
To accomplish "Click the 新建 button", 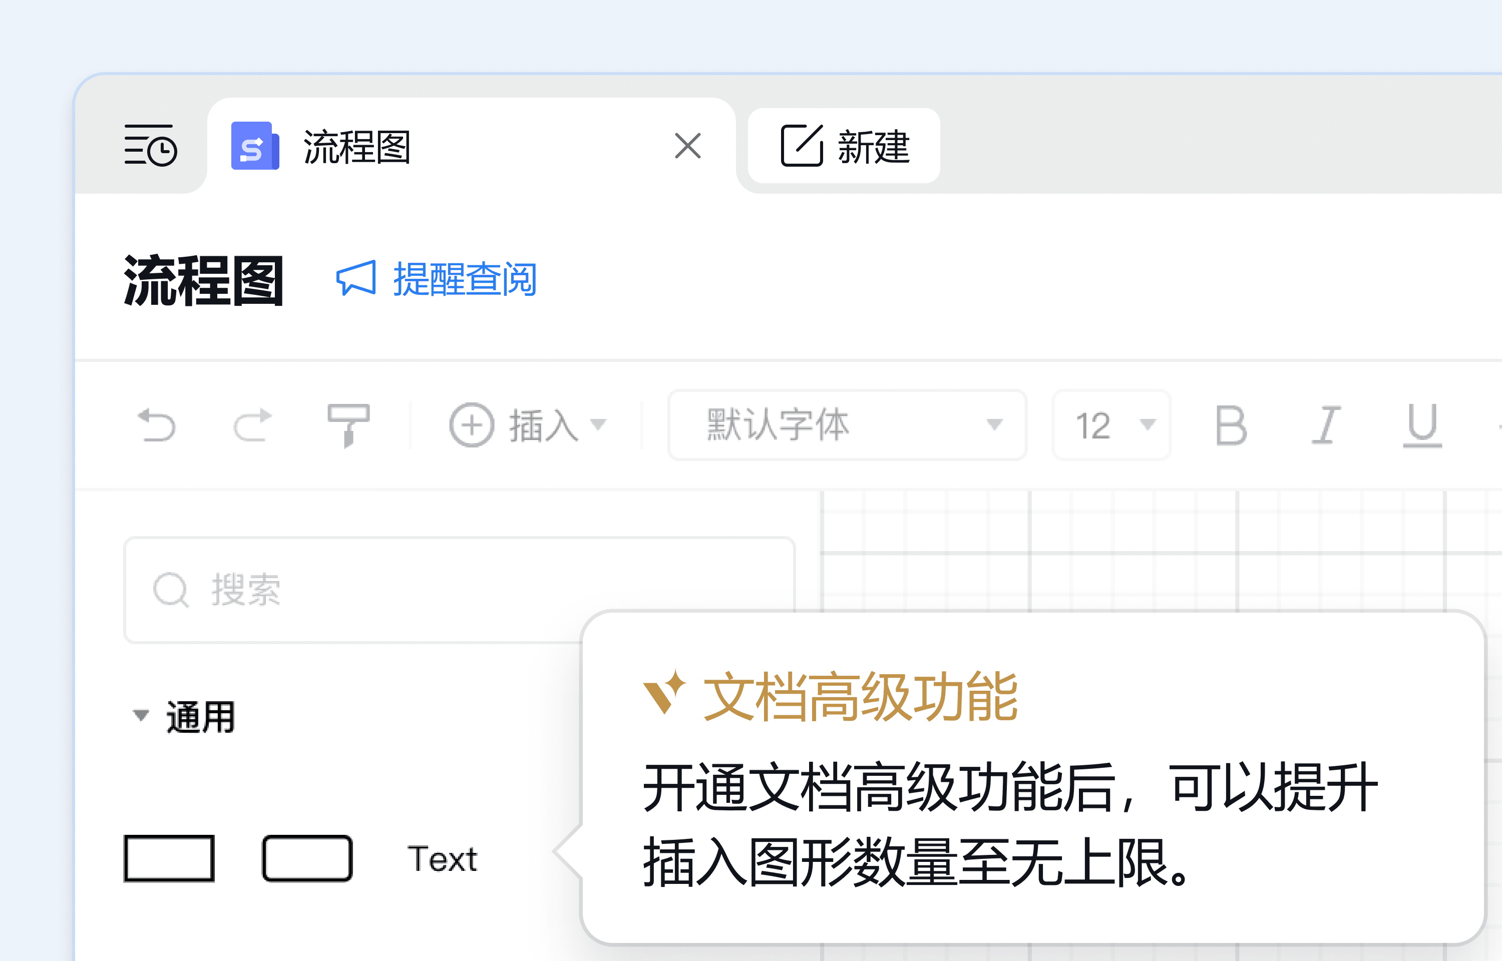I will (x=844, y=146).
